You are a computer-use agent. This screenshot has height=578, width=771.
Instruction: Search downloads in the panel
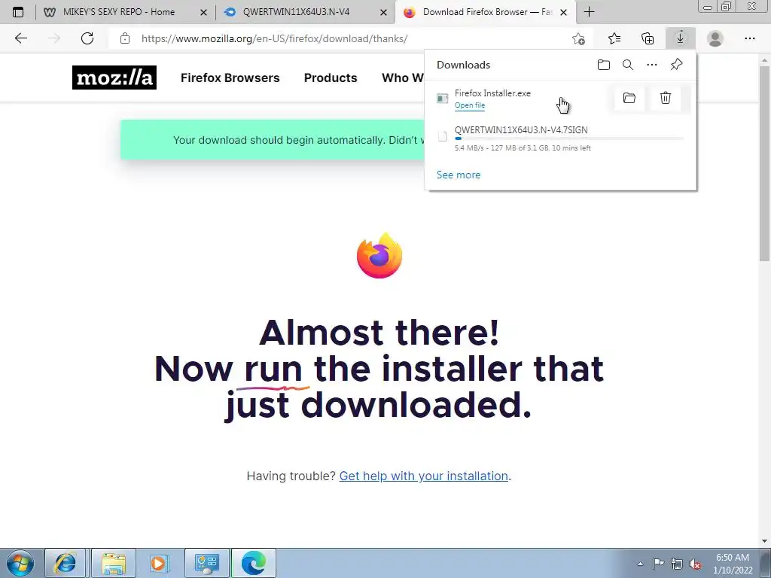(x=628, y=65)
